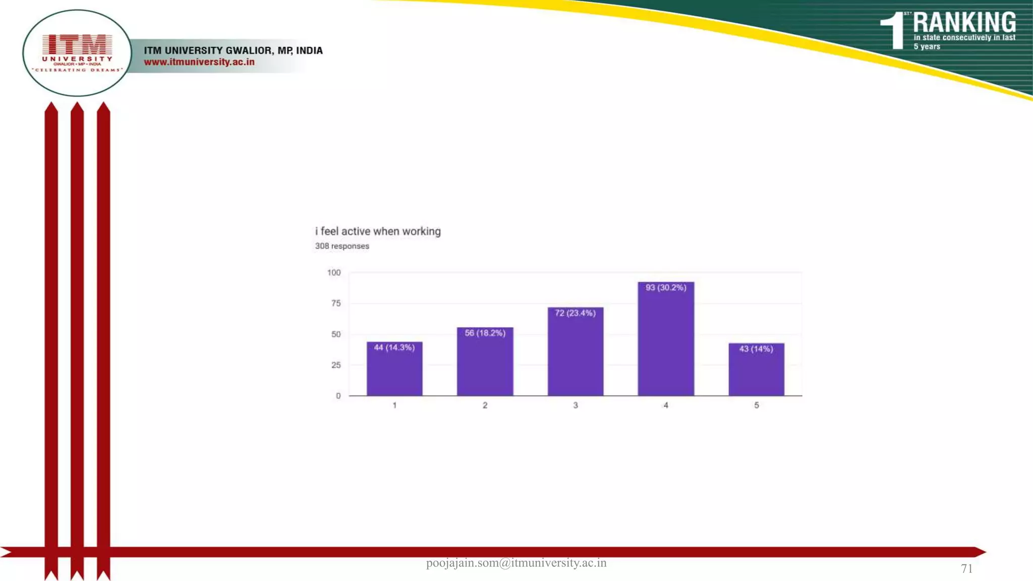Select the bar labeled 43 (14%)
1033x581 pixels.
(756, 369)
